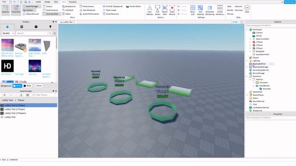This screenshot has width=296, height=166.
Task: Expand the Lighting node
Action: [x=247, y=61]
